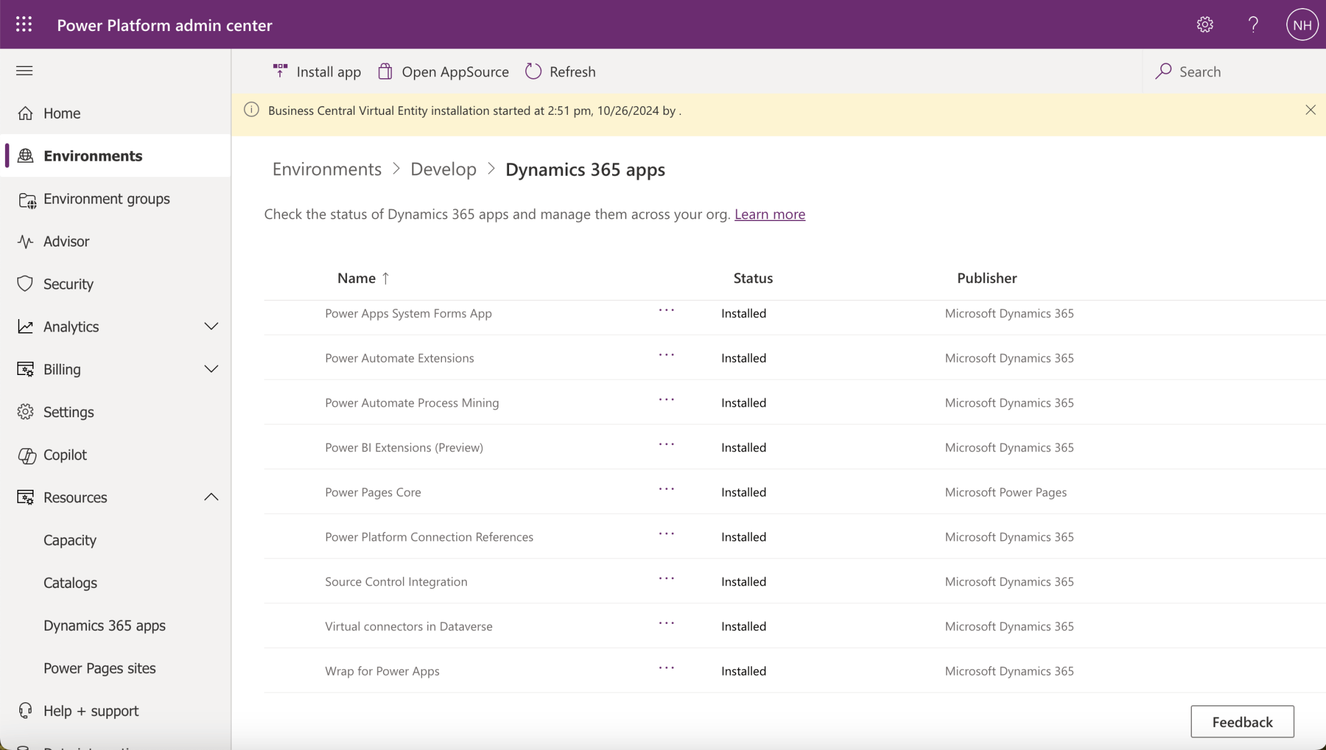Open AppSource from the toolbar

(443, 71)
